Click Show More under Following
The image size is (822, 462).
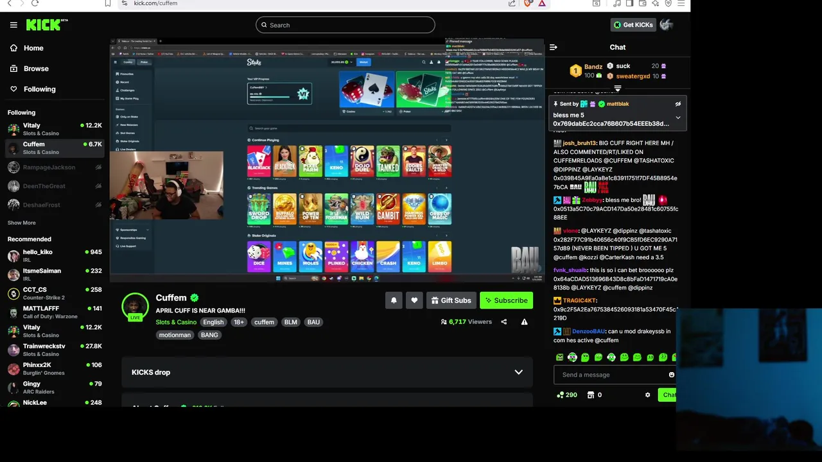coord(22,223)
